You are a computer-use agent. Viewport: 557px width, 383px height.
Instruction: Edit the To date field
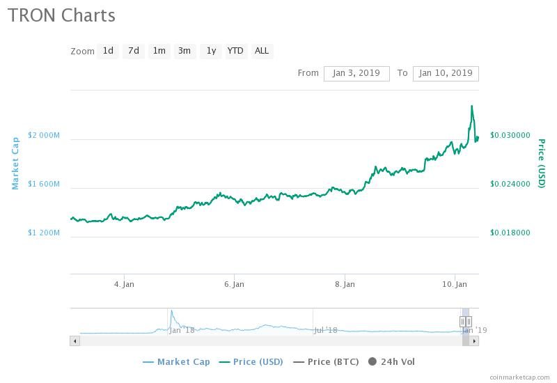pos(446,74)
